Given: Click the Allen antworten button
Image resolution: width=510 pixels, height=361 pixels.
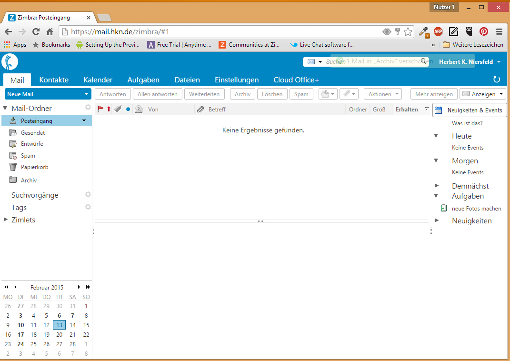Looking at the screenshot, I should [157, 93].
